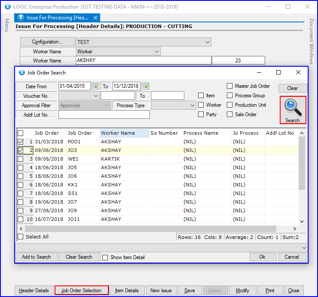The width and height of the screenshot is (318, 297).
Task: Cancel the Job Order Search dialog
Action: [x=292, y=257]
